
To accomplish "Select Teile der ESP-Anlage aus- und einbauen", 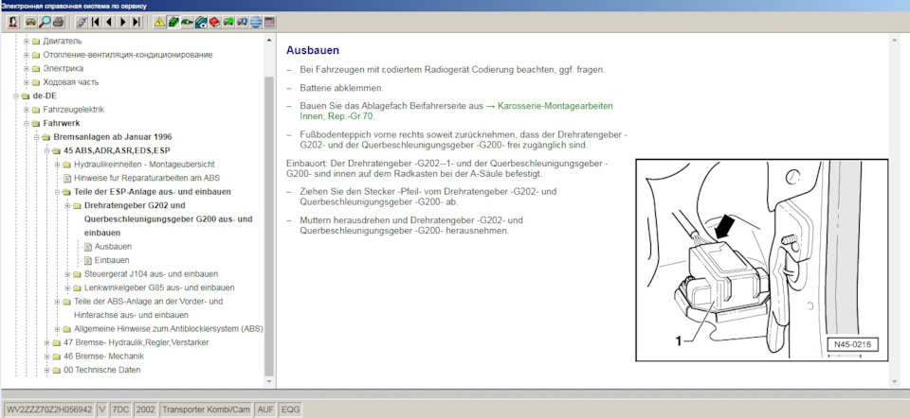I will [x=152, y=192].
